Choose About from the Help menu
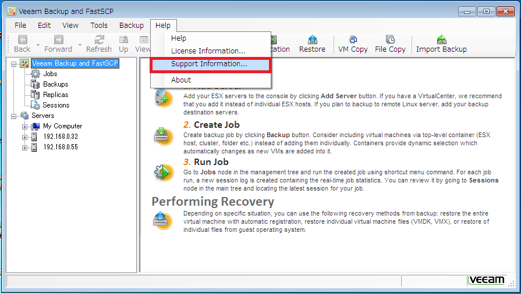 (211, 80)
